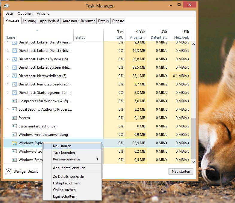Click the Hostprozess für Windows-Aufg... icon

pyautogui.click(x=14, y=101)
